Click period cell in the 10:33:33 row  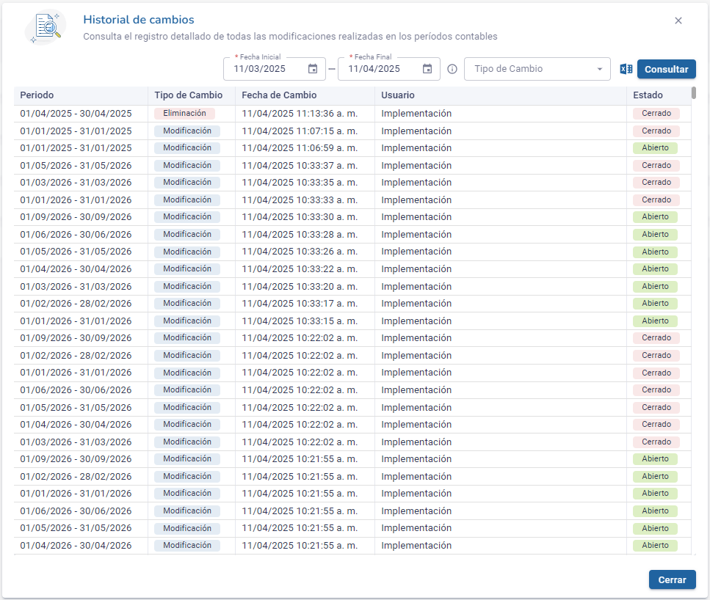point(76,200)
